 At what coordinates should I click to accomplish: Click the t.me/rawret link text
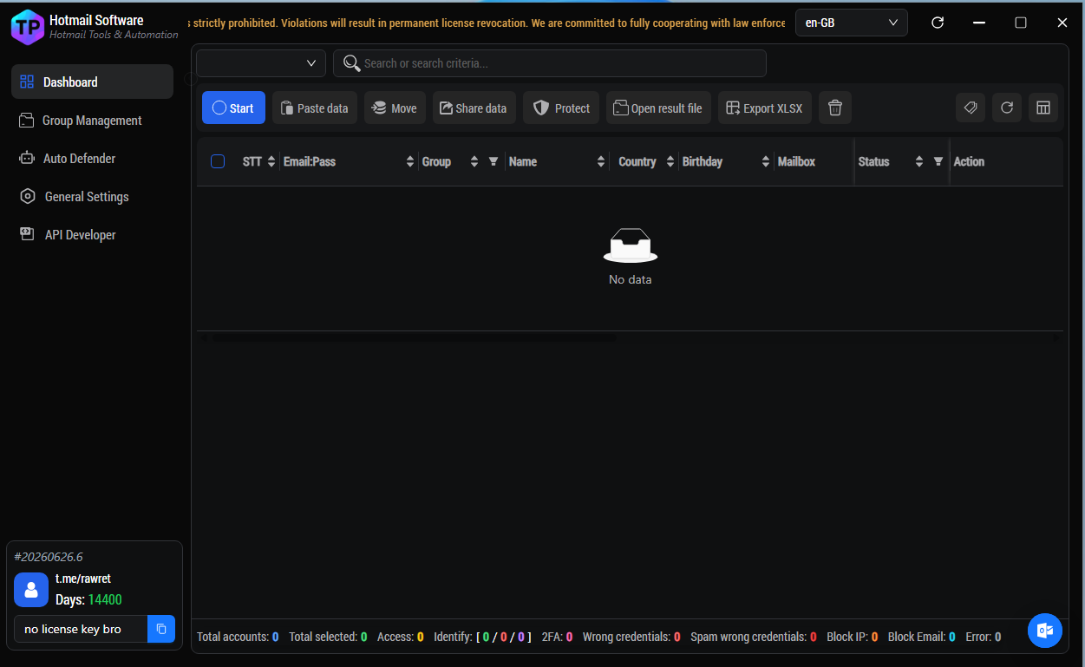pos(83,579)
